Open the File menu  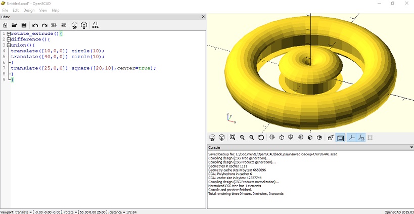pyautogui.click(x=5, y=10)
